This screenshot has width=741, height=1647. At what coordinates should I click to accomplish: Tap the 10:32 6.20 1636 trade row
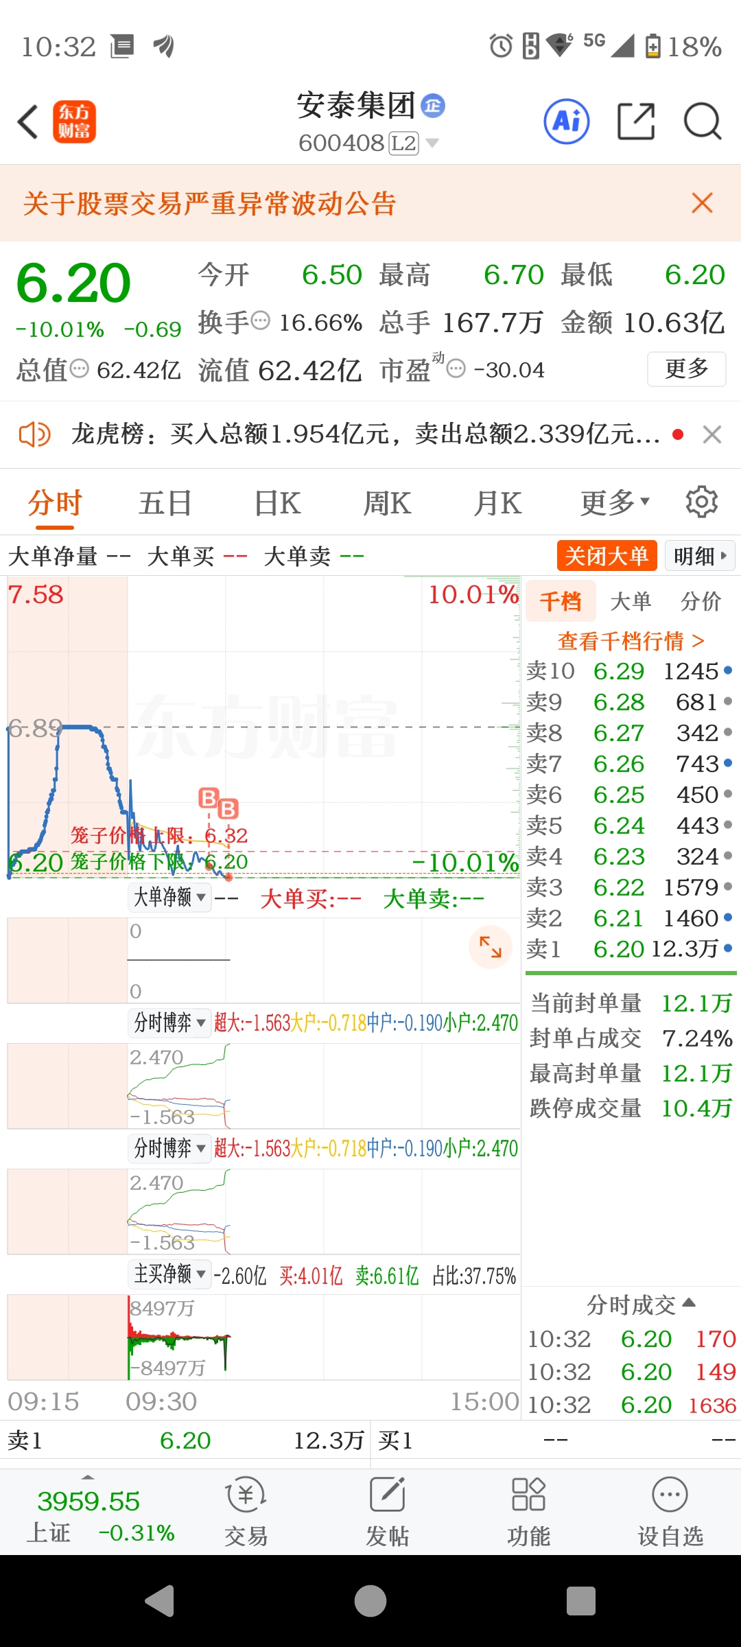coord(631,1404)
